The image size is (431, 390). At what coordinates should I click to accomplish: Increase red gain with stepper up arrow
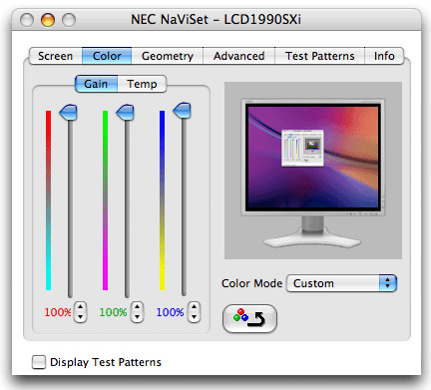pos(80,307)
